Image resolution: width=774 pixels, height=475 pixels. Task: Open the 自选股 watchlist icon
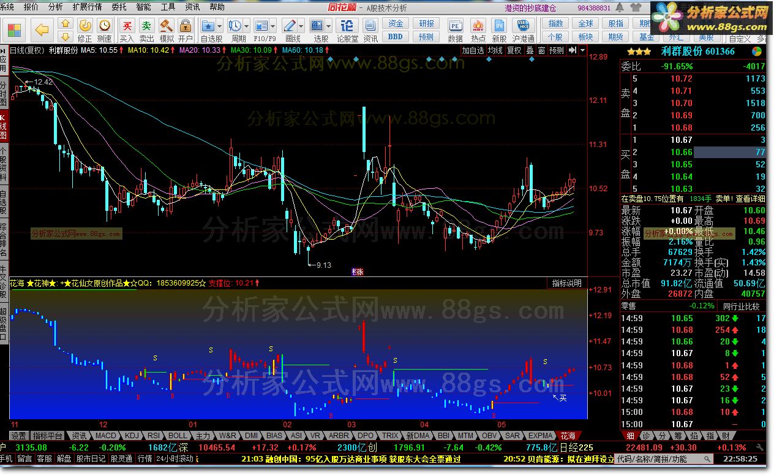tap(208, 25)
